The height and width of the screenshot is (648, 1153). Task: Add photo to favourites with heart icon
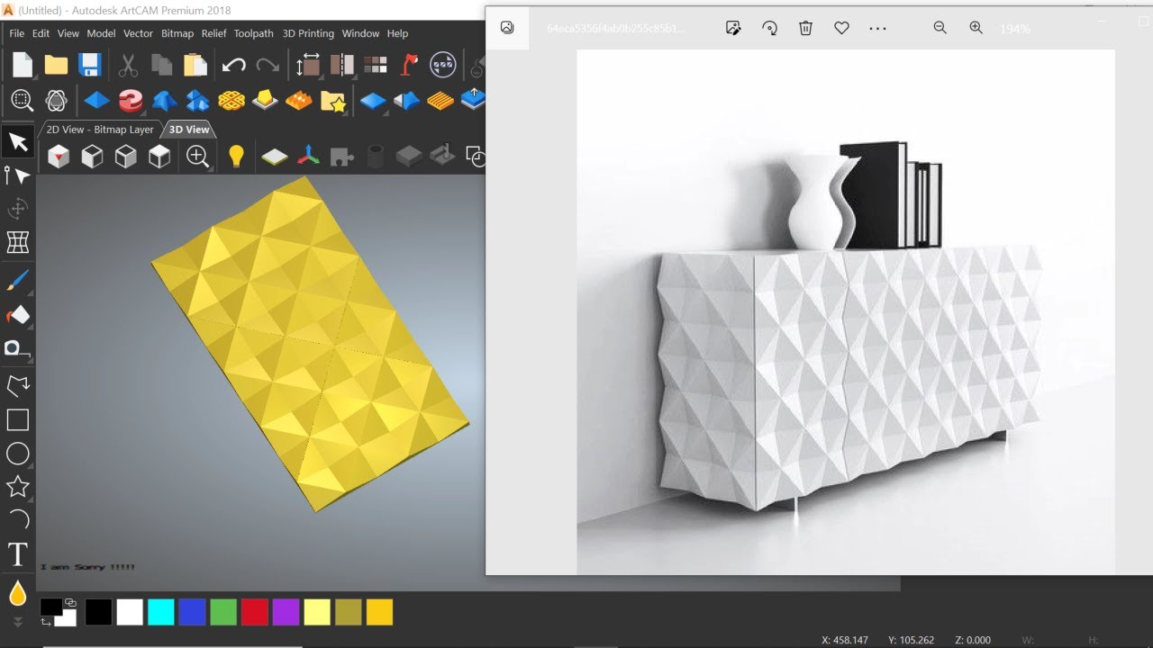[841, 28]
